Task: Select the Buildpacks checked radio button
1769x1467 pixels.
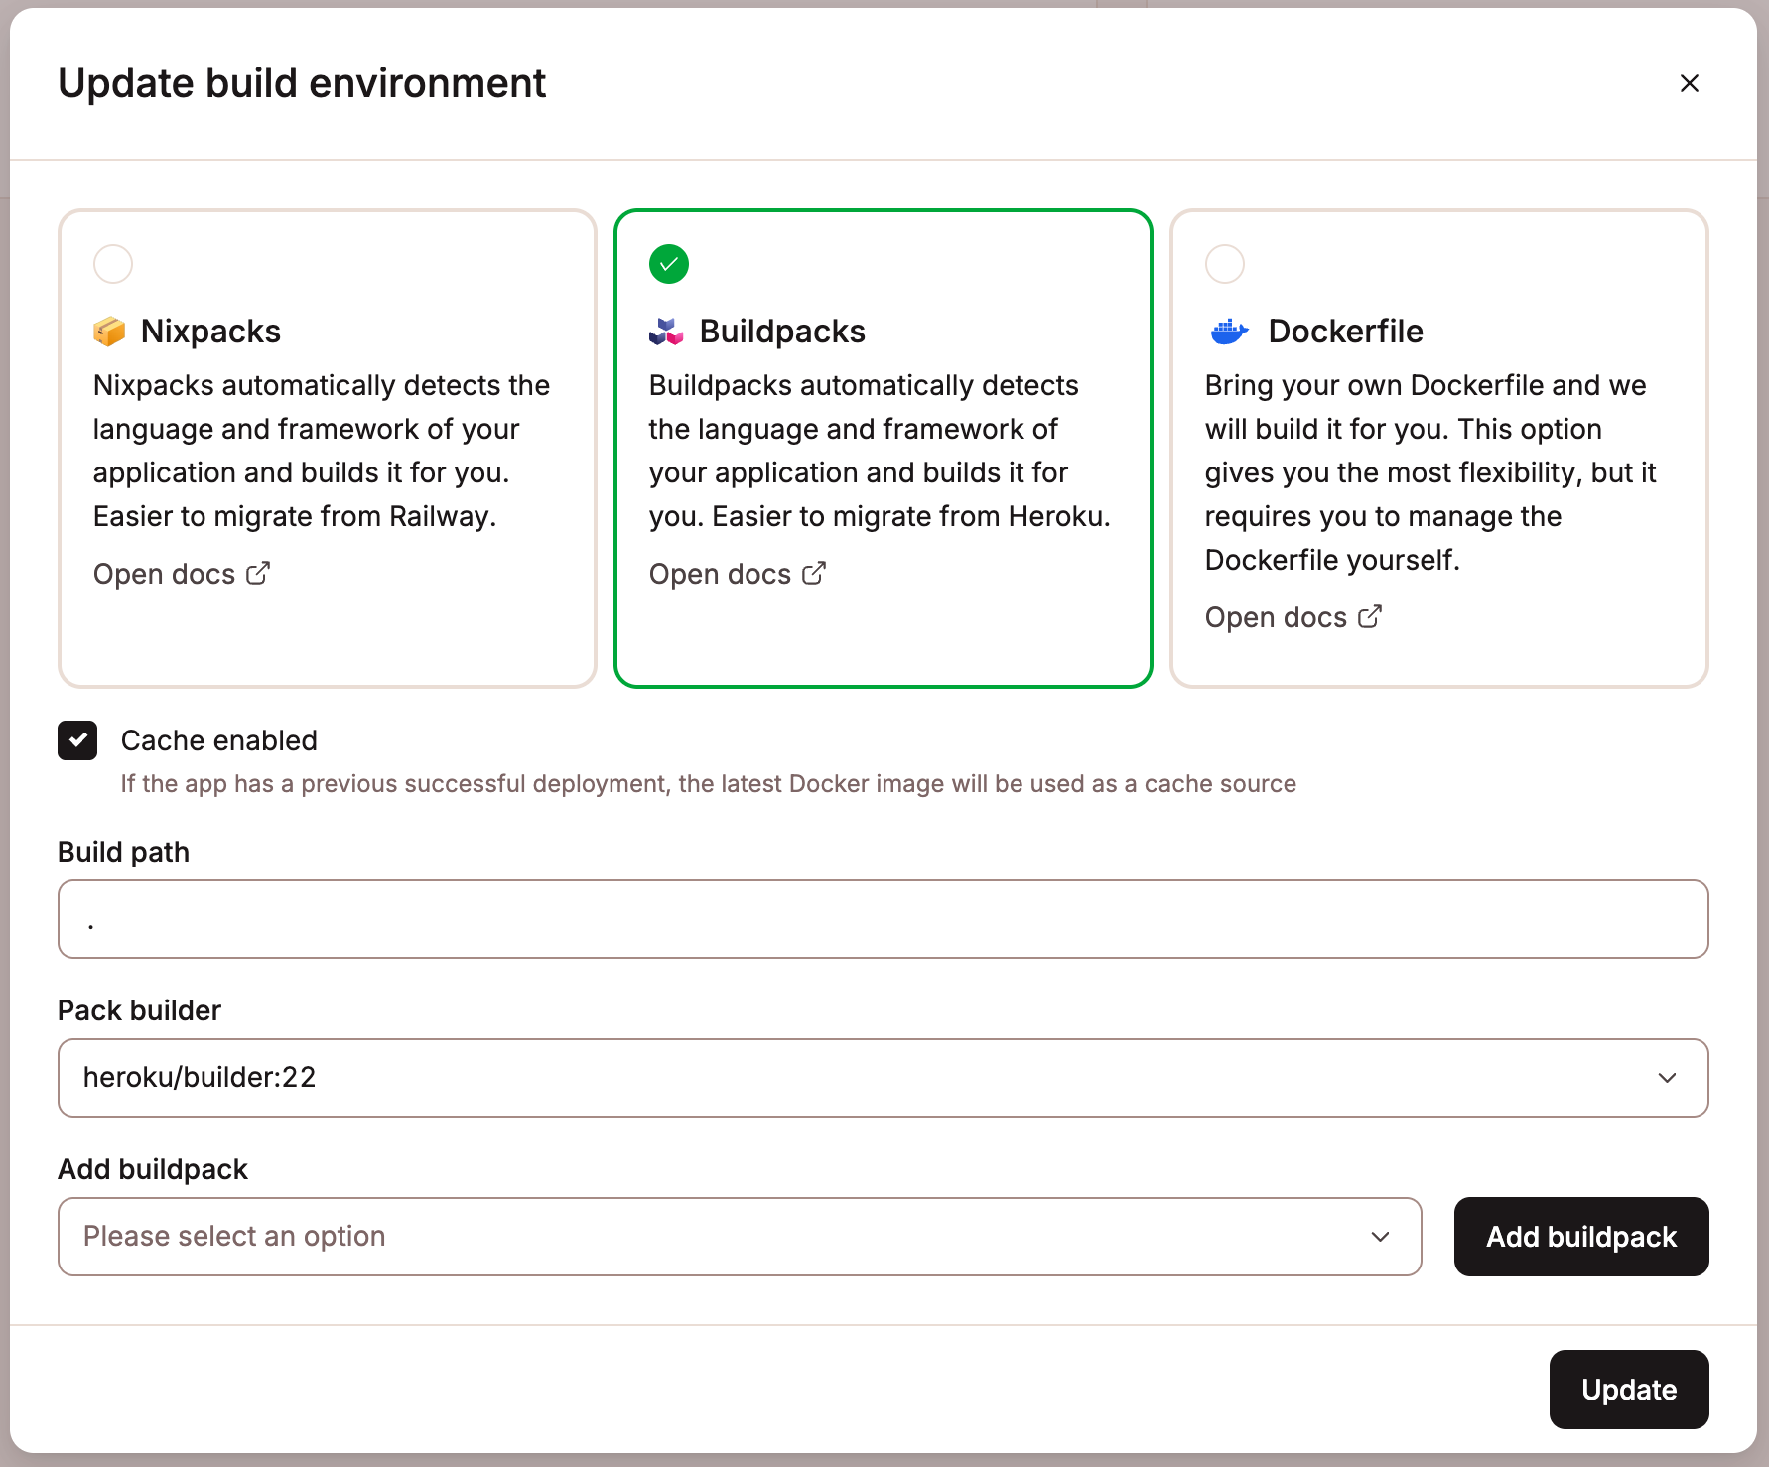Action: (669, 264)
